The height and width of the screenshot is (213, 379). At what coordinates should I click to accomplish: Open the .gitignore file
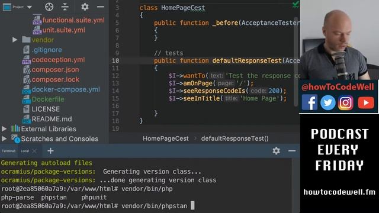pyautogui.click(x=47, y=50)
